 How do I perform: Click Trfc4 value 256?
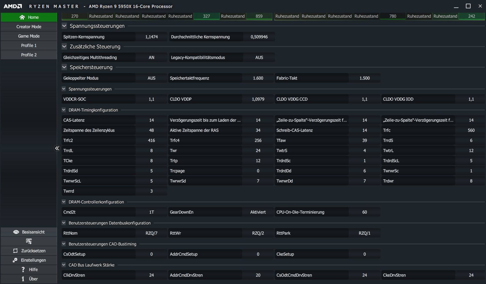pos(258,140)
